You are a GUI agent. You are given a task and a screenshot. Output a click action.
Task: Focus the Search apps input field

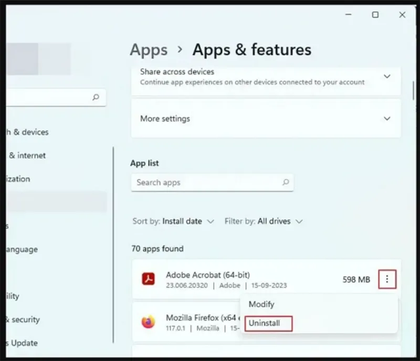tap(212, 183)
